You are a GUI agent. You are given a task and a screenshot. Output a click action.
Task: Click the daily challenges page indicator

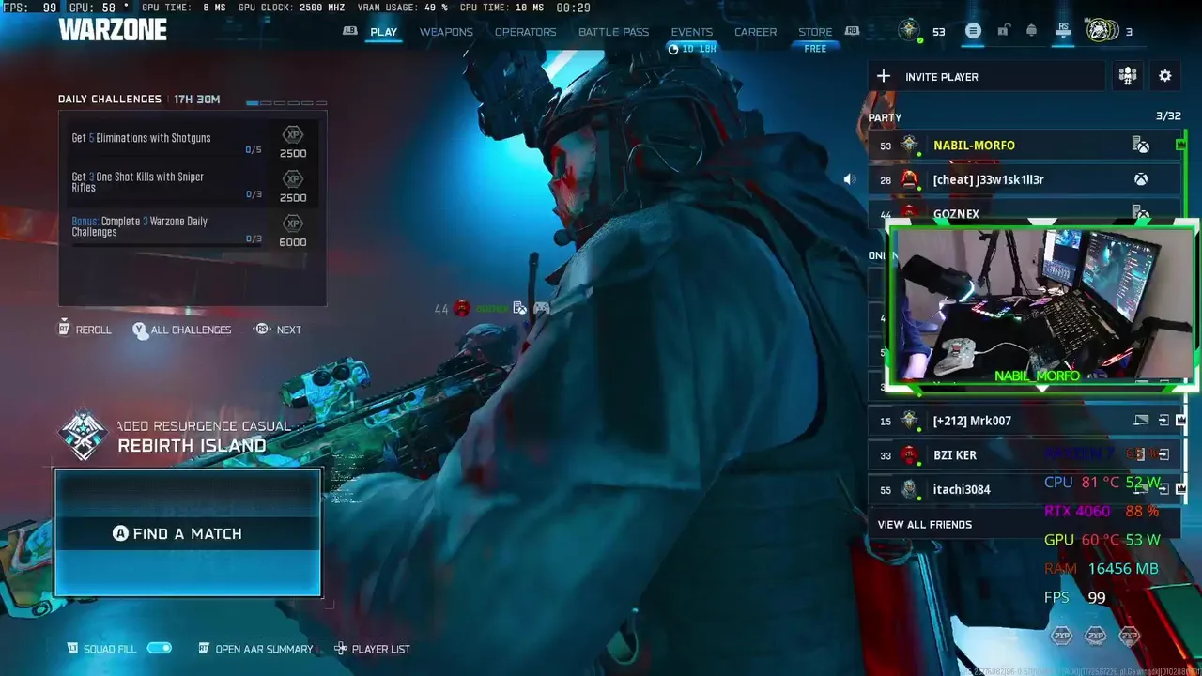(x=286, y=102)
